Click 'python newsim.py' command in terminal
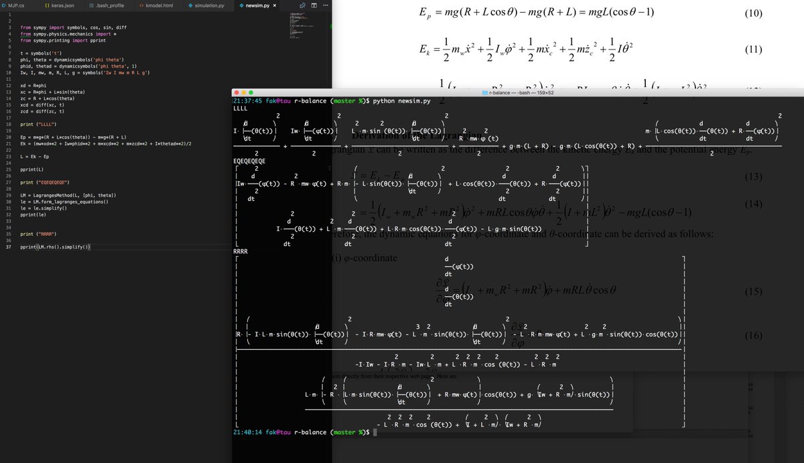804x463 pixels. [x=401, y=101]
